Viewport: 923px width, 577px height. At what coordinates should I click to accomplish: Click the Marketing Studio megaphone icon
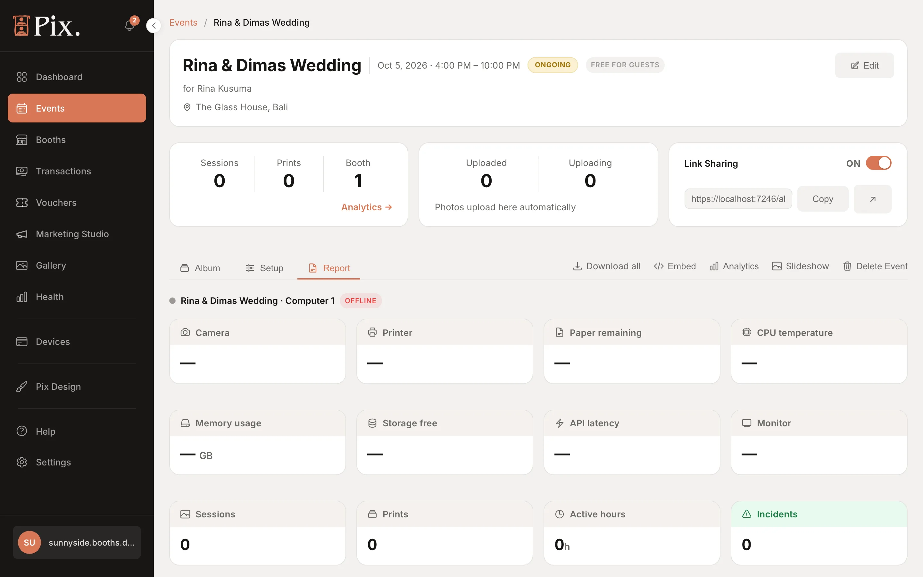tap(22, 234)
